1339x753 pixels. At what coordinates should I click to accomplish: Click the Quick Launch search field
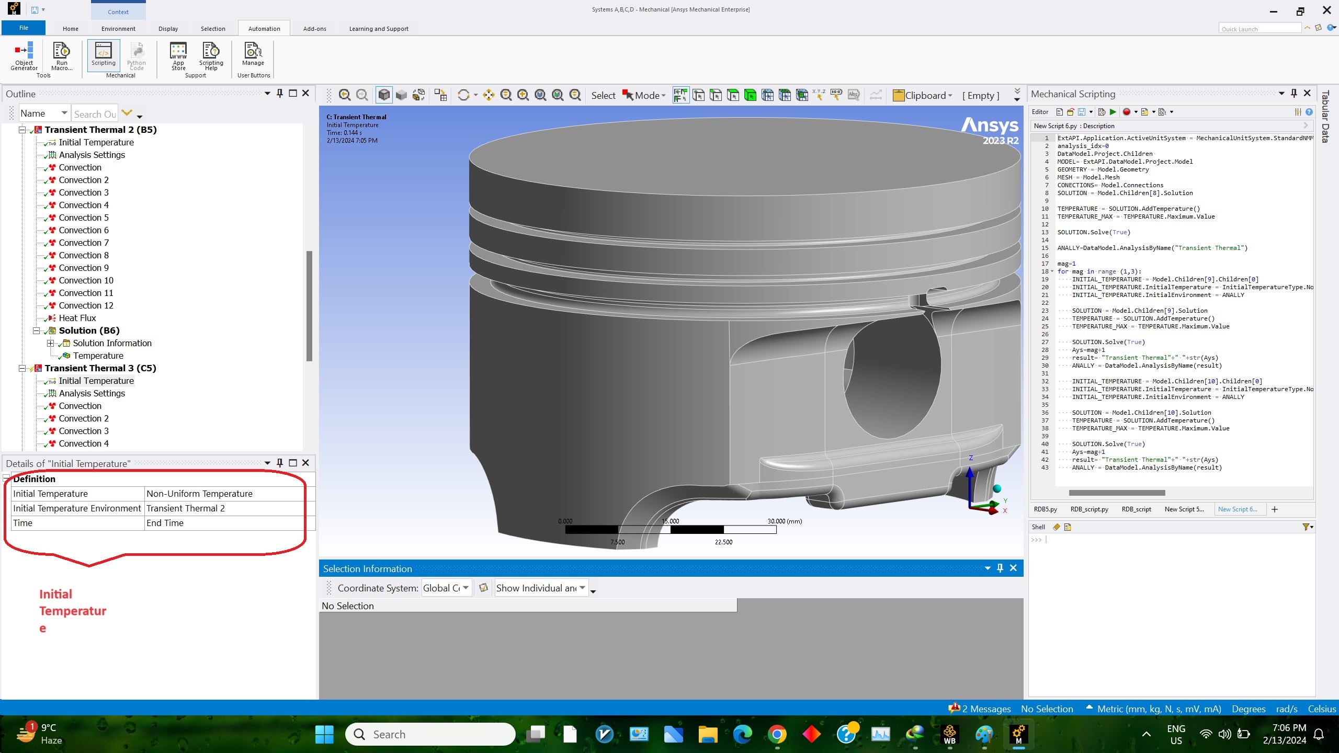(1259, 29)
